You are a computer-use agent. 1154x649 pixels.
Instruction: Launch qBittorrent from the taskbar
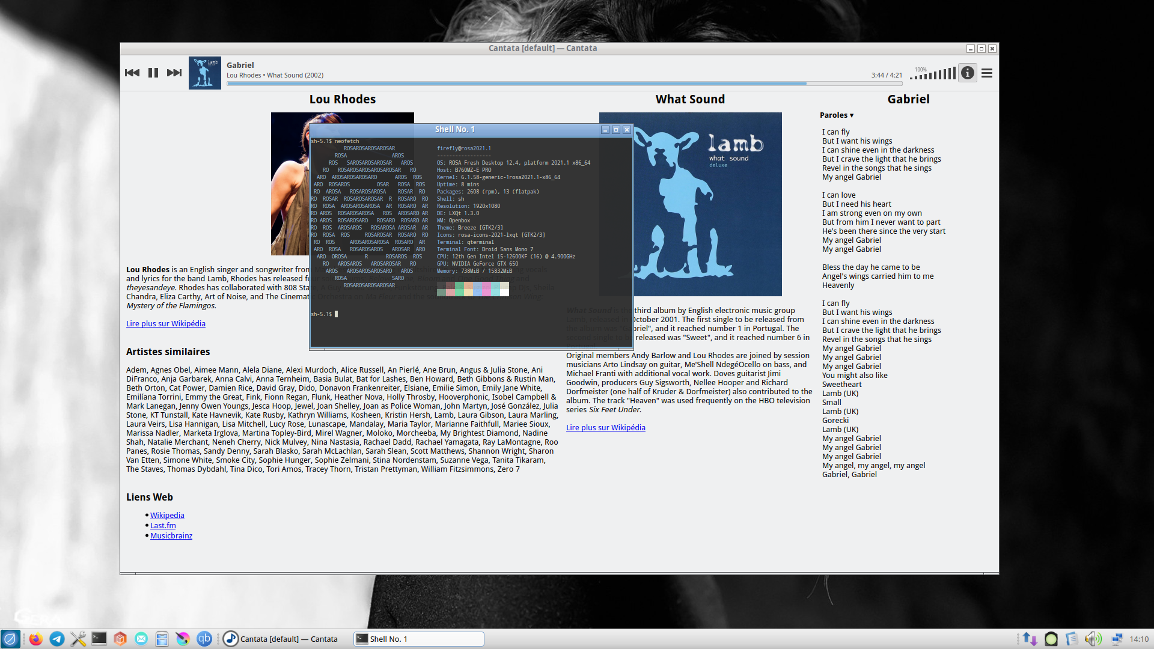(x=204, y=639)
